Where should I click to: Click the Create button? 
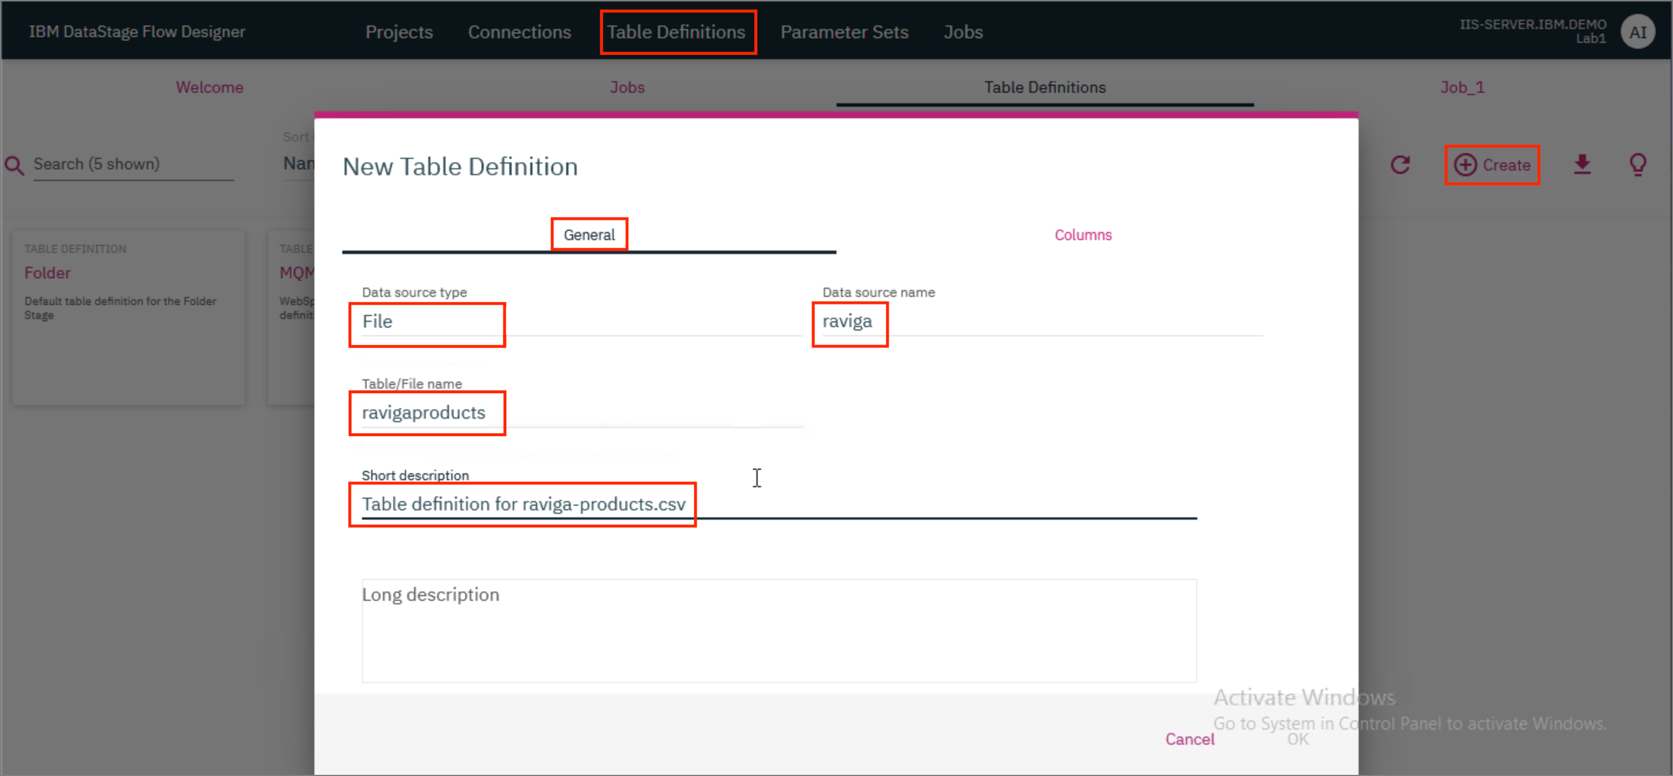(x=1492, y=165)
